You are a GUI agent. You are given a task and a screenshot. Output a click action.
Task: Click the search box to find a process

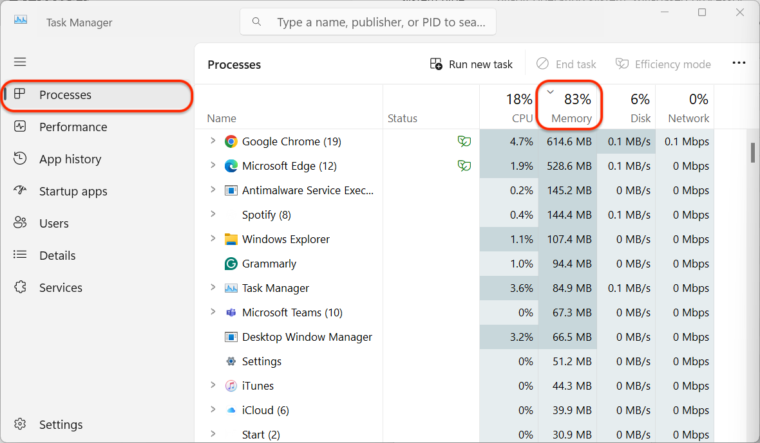tap(368, 22)
